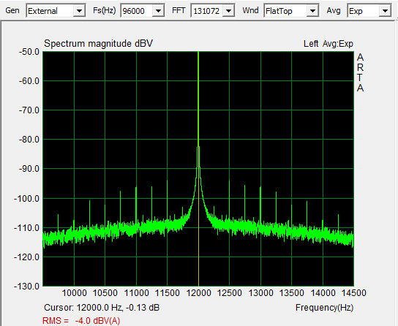The height and width of the screenshot is (326, 398).
Task: Open the FFT size dropdown arrow
Action: coord(229,11)
